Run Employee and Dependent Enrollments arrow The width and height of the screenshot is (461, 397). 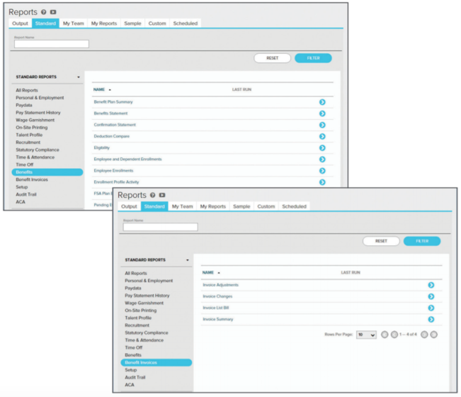pos(322,160)
